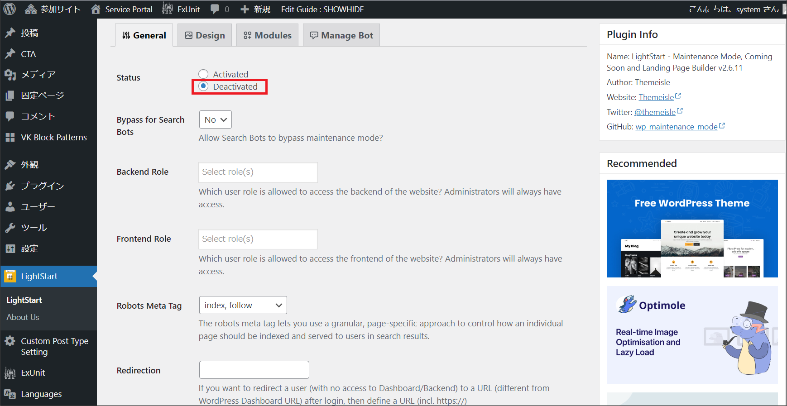Click the メディア media icon
The width and height of the screenshot is (787, 406).
point(10,75)
